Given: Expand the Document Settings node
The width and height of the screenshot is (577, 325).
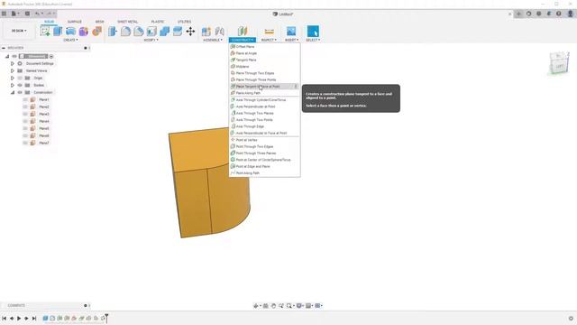Looking at the screenshot, I should [12, 63].
